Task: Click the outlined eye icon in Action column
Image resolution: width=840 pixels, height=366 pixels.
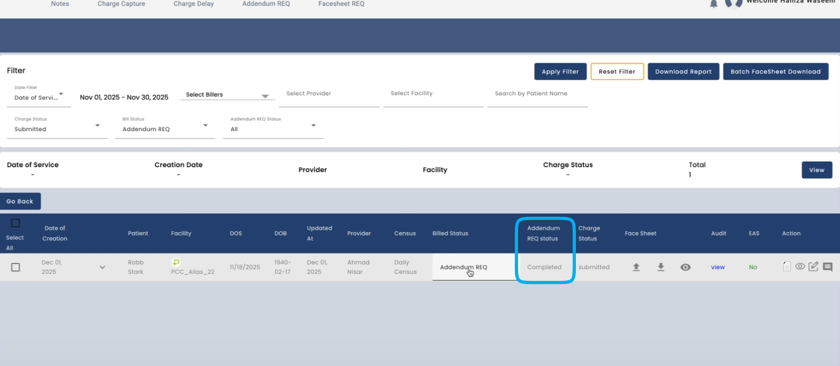Action: [x=800, y=266]
